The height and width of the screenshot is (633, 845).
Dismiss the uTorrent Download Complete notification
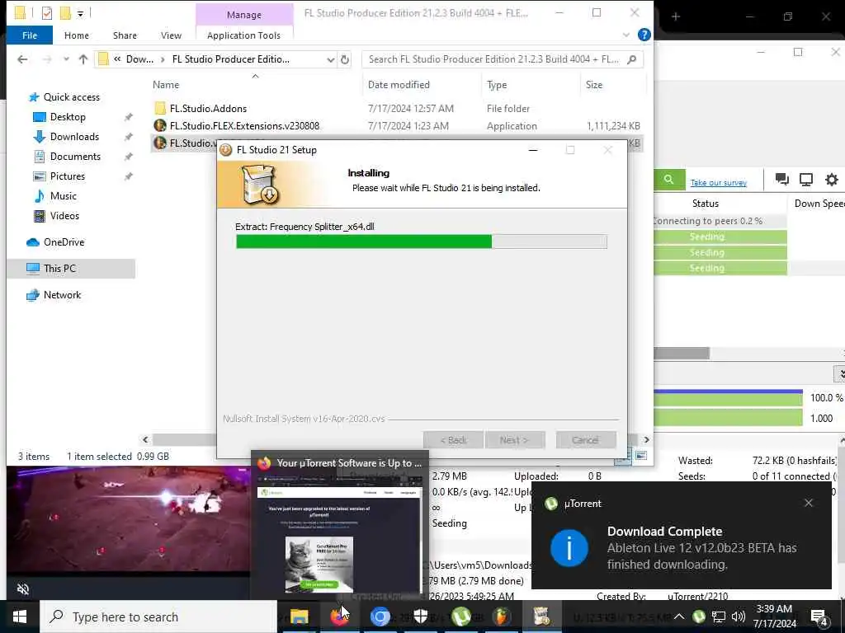809,503
